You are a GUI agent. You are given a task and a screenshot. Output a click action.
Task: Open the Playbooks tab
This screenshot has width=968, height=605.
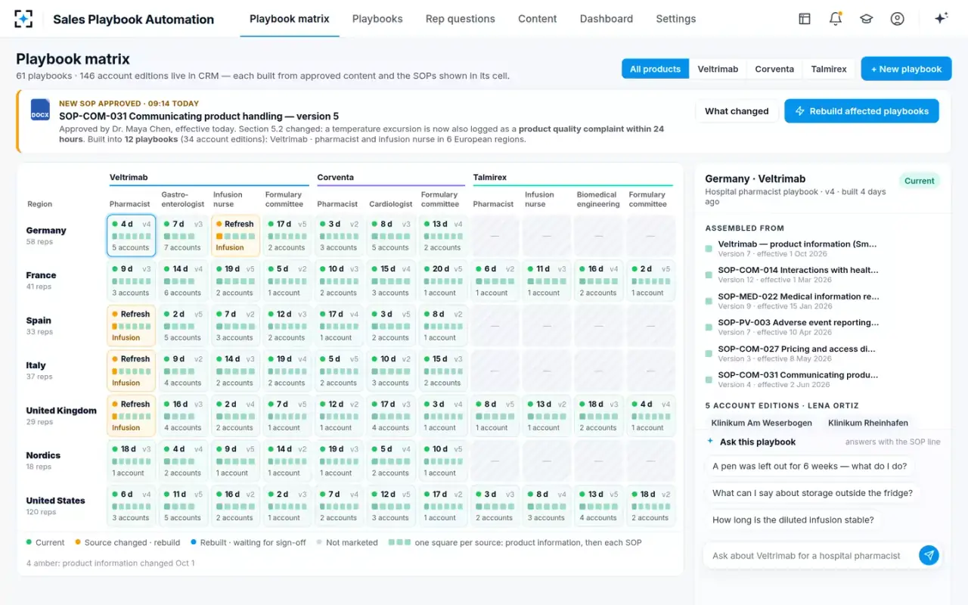click(x=377, y=19)
